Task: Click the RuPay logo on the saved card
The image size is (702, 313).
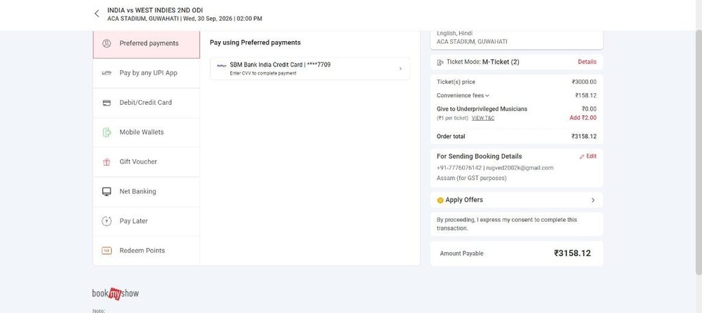Action: 221,65
